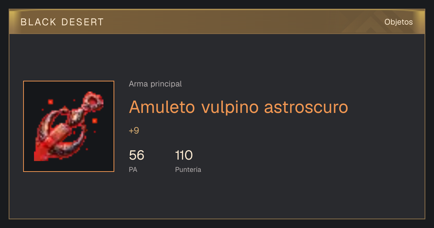Click the 56 attack value
This screenshot has width=434, height=228.
coord(136,155)
